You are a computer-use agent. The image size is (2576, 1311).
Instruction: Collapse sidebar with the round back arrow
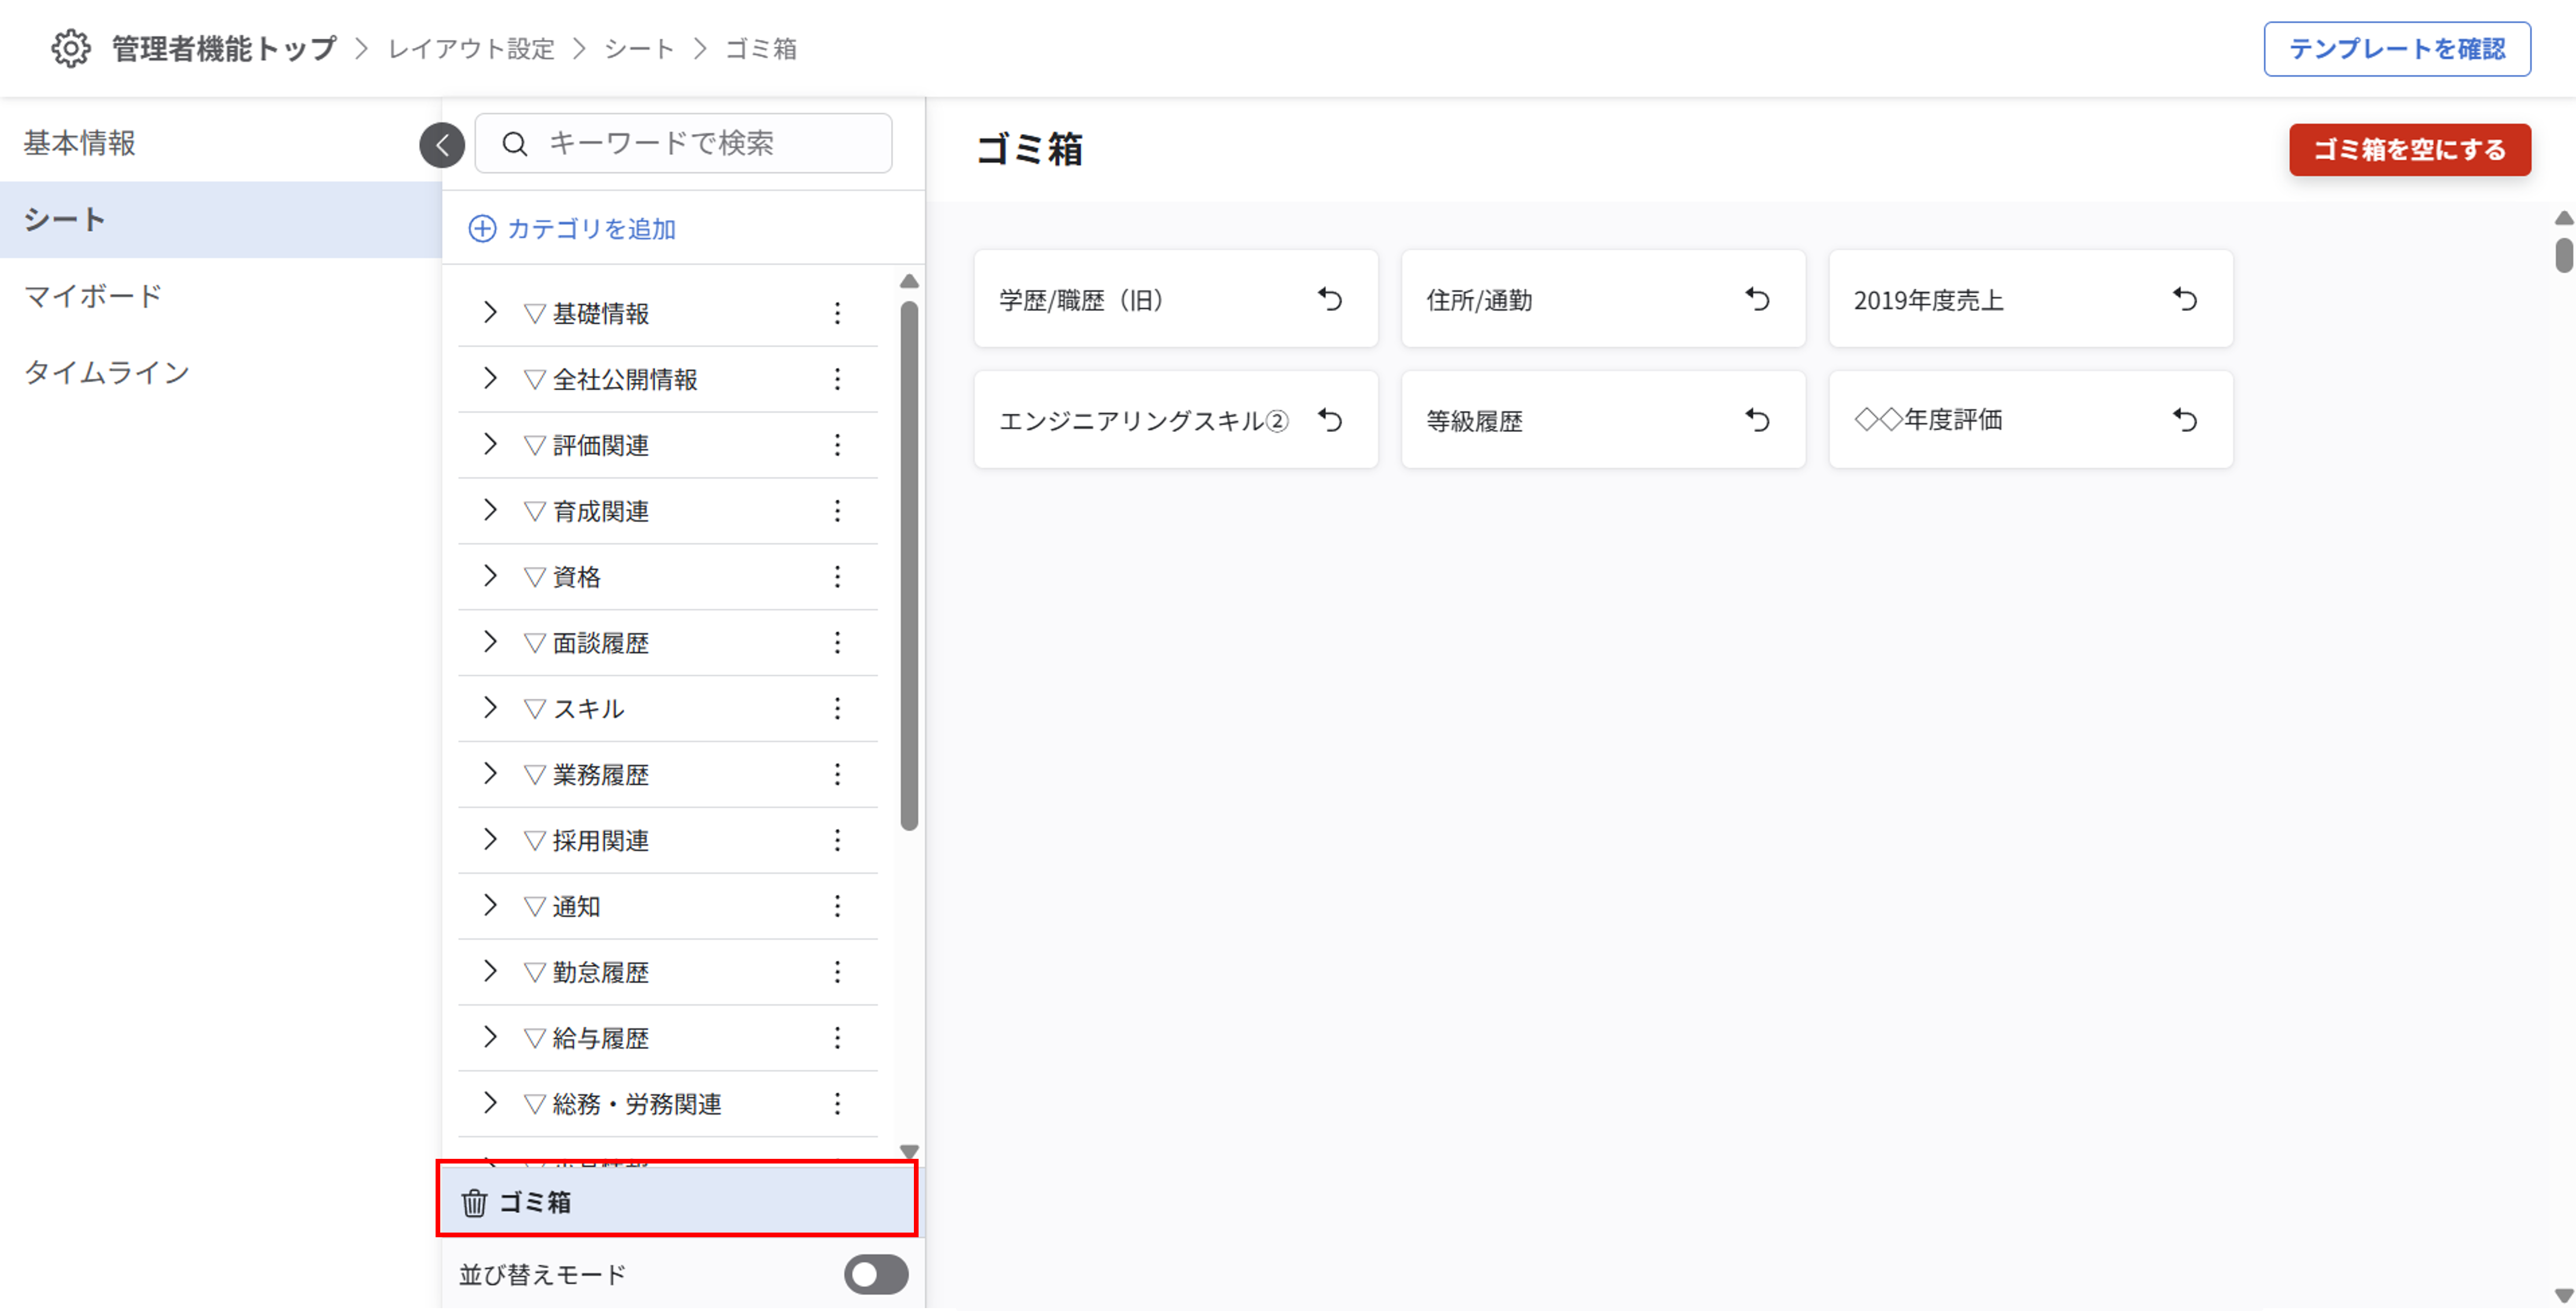442,145
